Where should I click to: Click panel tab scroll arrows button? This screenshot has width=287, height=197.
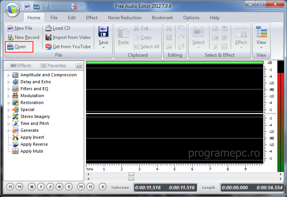coord(79,66)
